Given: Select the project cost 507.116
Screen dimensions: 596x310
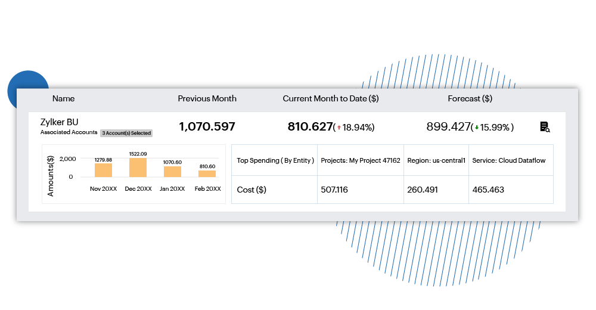Looking at the screenshot, I should [334, 190].
